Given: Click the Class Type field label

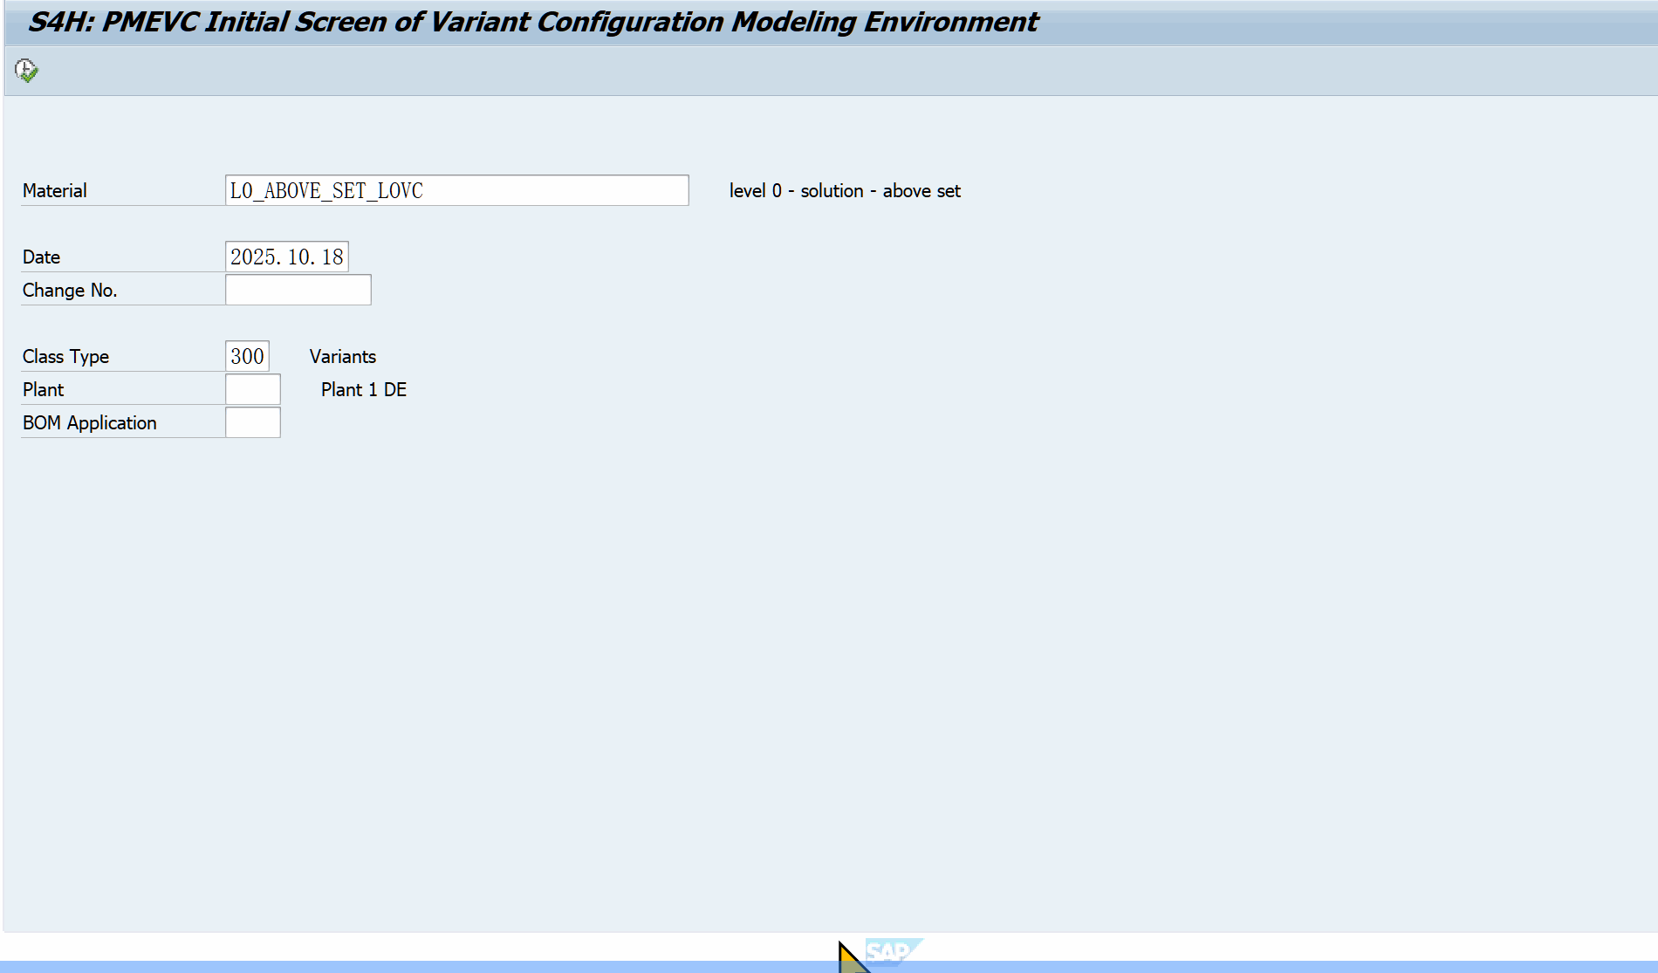Looking at the screenshot, I should (65, 357).
